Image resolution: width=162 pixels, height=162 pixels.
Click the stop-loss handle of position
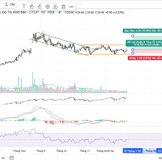coord(133,53)
